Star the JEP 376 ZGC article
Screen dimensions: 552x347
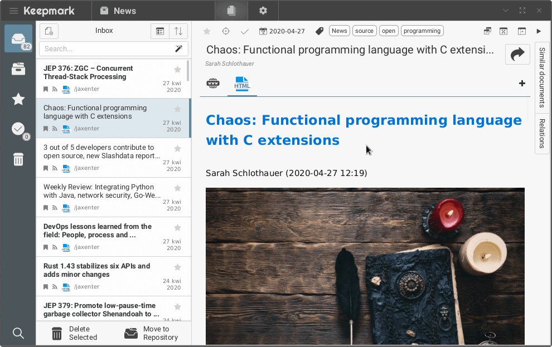point(177,70)
